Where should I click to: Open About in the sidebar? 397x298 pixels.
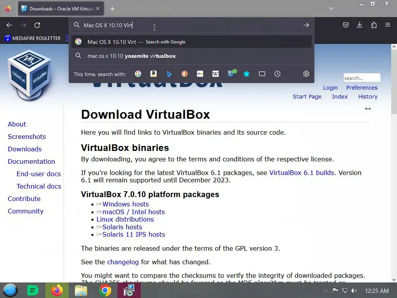coord(17,124)
